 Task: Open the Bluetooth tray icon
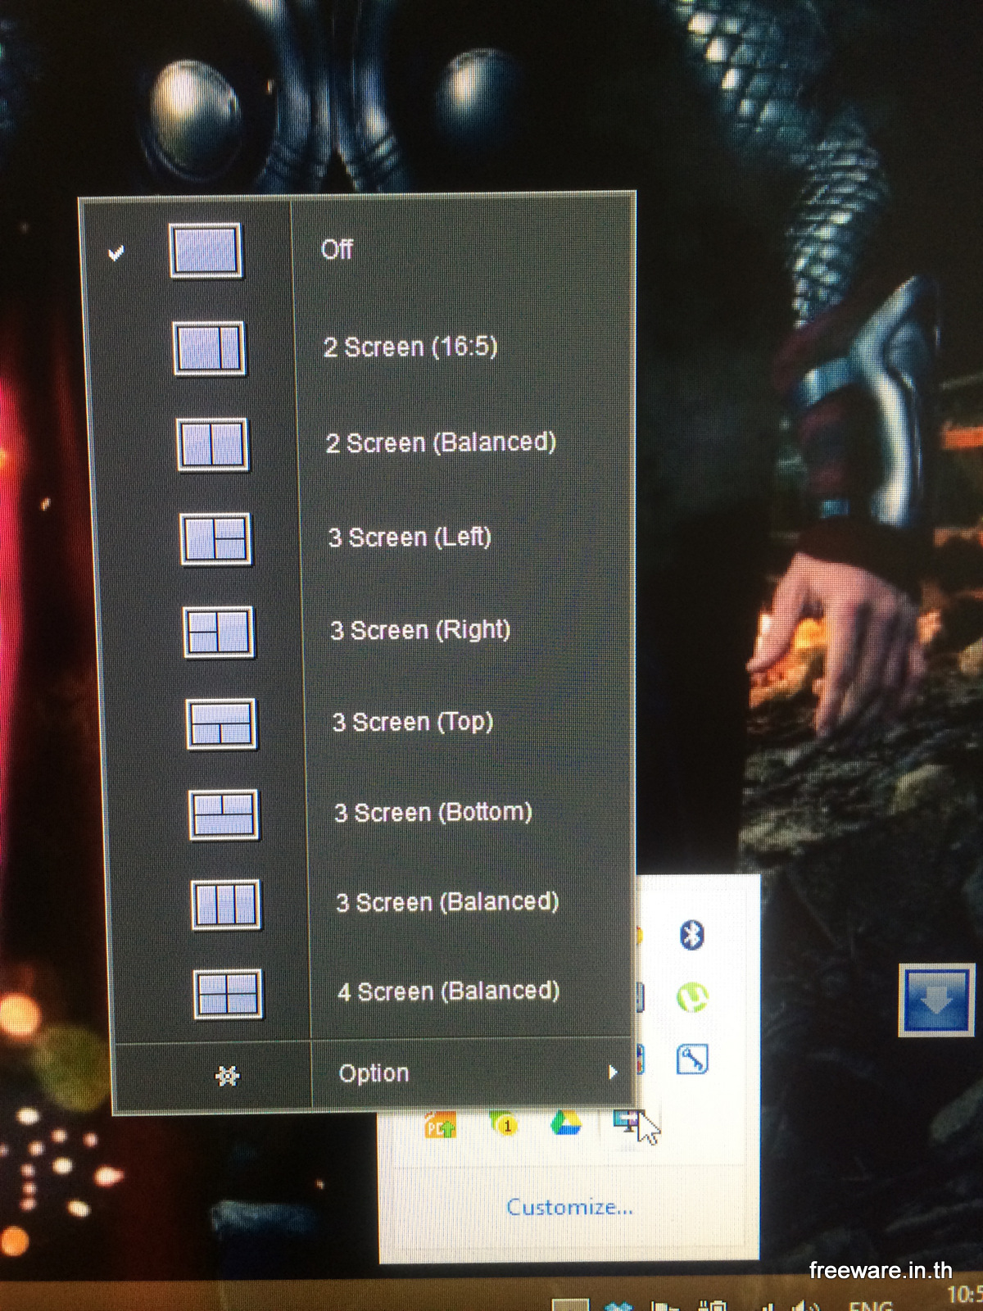pyautogui.click(x=692, y=934)
